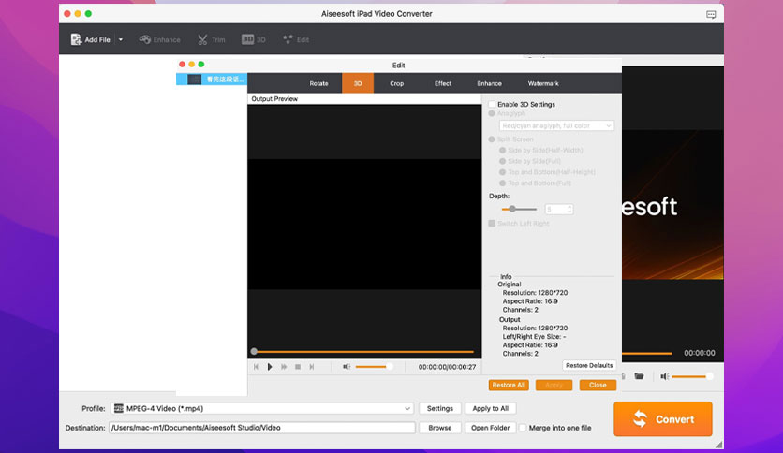
Task: Open the Enhance tool in main toolbar
Action: point(160,39)
